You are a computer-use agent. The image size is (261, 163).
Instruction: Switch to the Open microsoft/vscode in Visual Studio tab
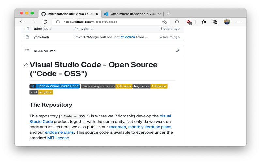[132, 14]
